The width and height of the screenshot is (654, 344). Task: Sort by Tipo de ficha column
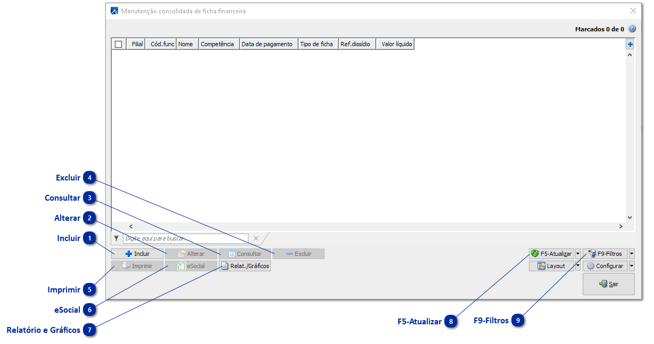[318, 44]
